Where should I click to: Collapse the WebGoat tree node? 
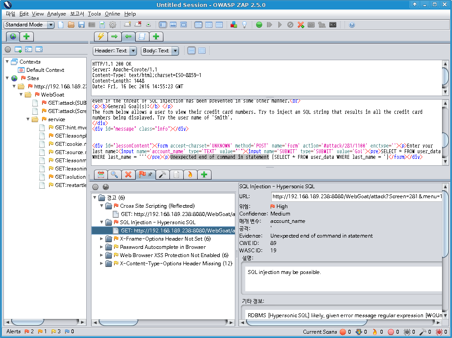coord(21,94)
